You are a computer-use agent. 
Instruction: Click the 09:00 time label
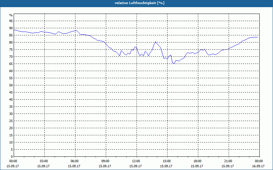(x=106, y=161)
